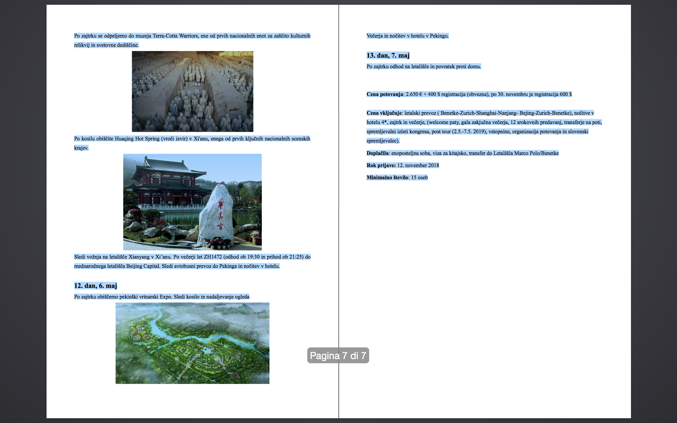Click the 'Minimalno število' bold label
This screenshot has width=677, height=423.
[x=387, y=178]
